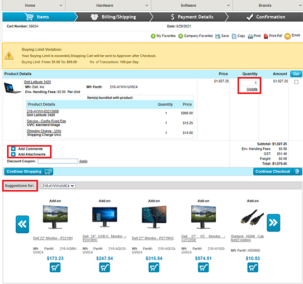This screenshot has width=303, height=284.
Task: Tick the delete checkbox for Dell Latitude 3420
Action: coord(296,82)
